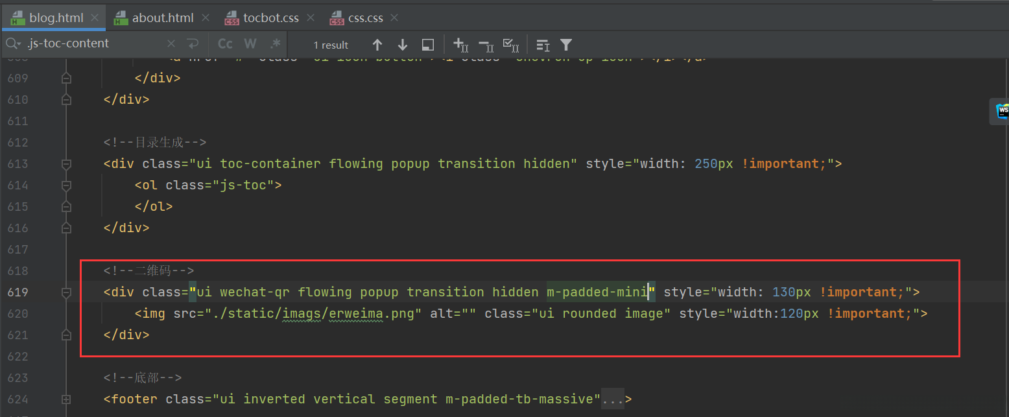Screen dimensions: 1009x417
Task: Collapse the wechat-qr div at line 619
Action: tap(65, 293)
